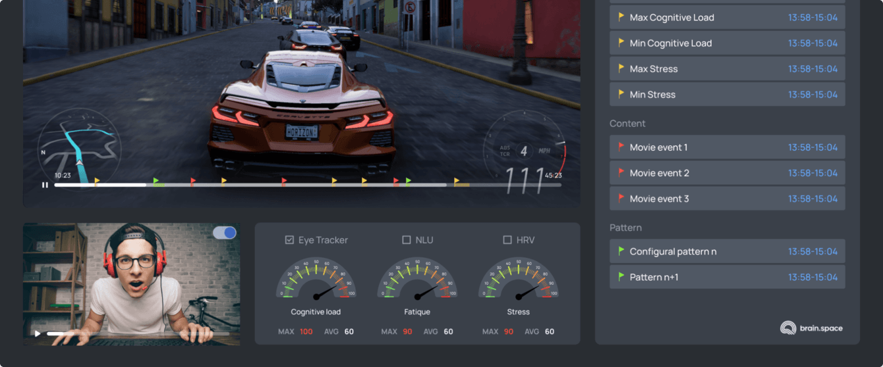The width and height of the screenshot is (883, 367).
Task: Select the Max Stress row label
Action: tap(654, 69)
